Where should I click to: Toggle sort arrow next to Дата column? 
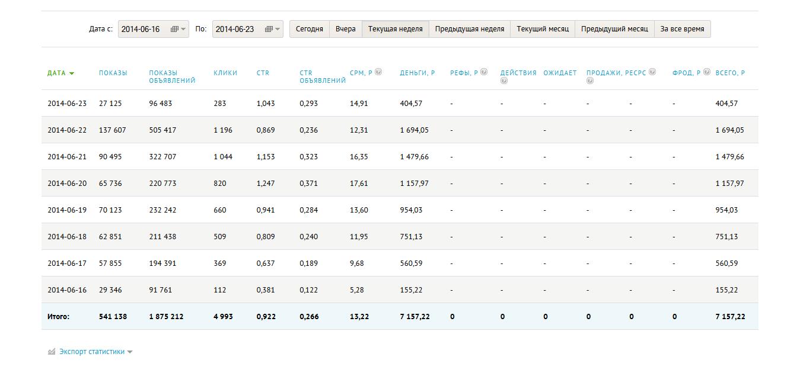tap(72, 73)
